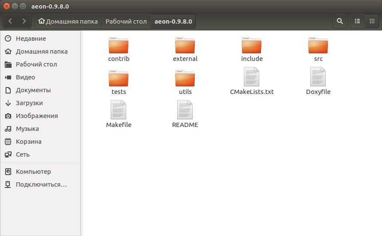This screenshot has width=382, height=236.
Task: Go back with the left arrow button
Action: pos(10,21)
